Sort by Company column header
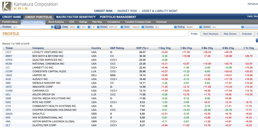This screenshot has width=258, height=128. 38,48
